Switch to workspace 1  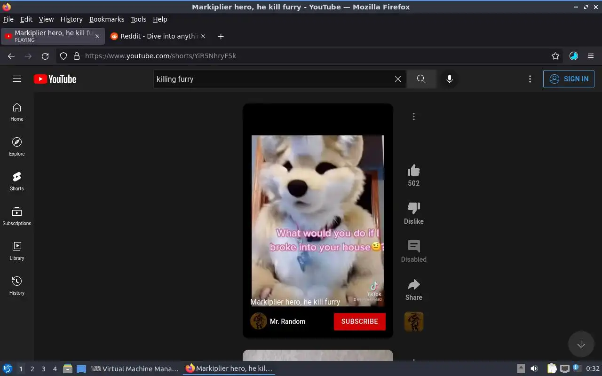[x=21, y=369]
